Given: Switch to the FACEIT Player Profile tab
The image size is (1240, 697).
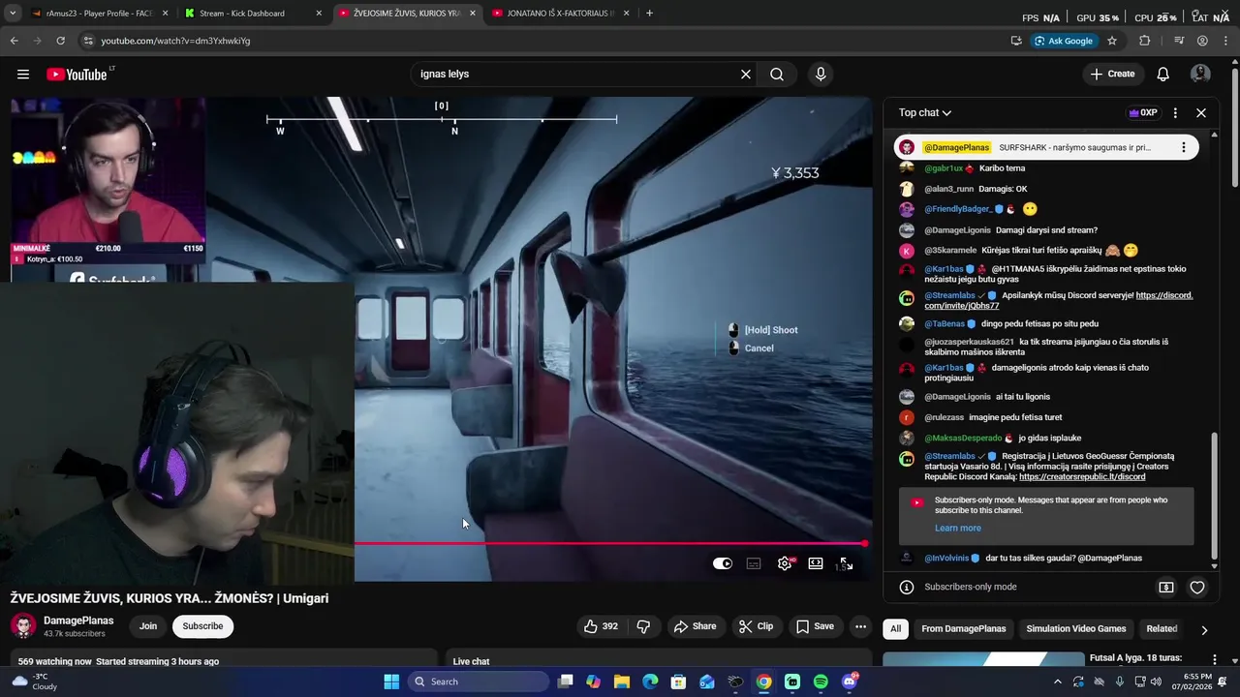Looking at the screenshot, I should click(x=99, y=14).
